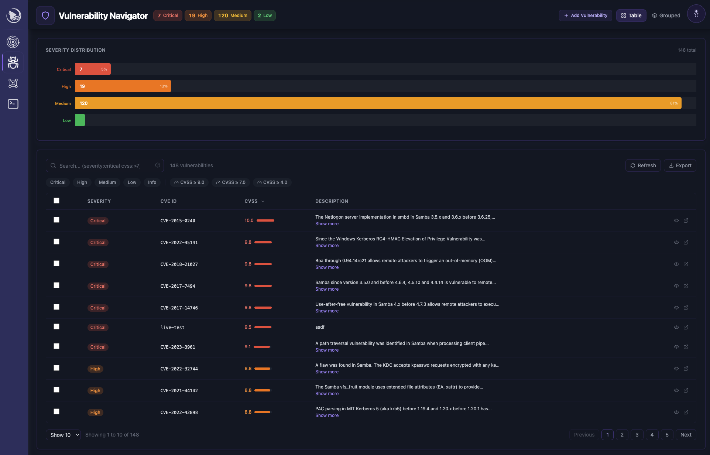710x455 pixels.
Task: Open the terminal tool in sidebar
Action: pos(13,104)
